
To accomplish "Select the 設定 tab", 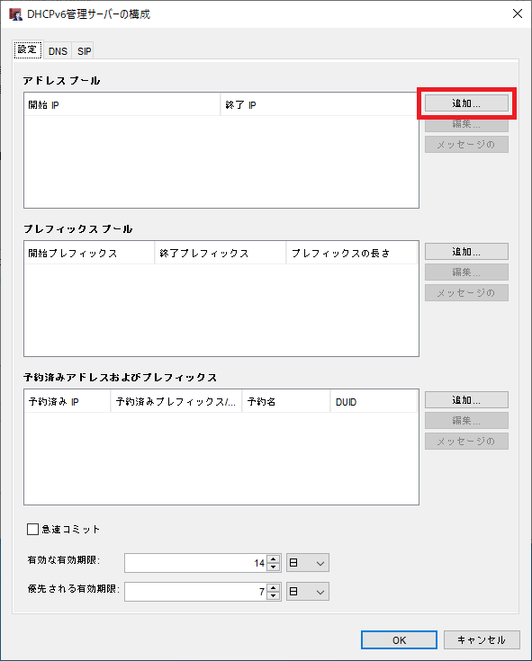I will pos(28,49).
